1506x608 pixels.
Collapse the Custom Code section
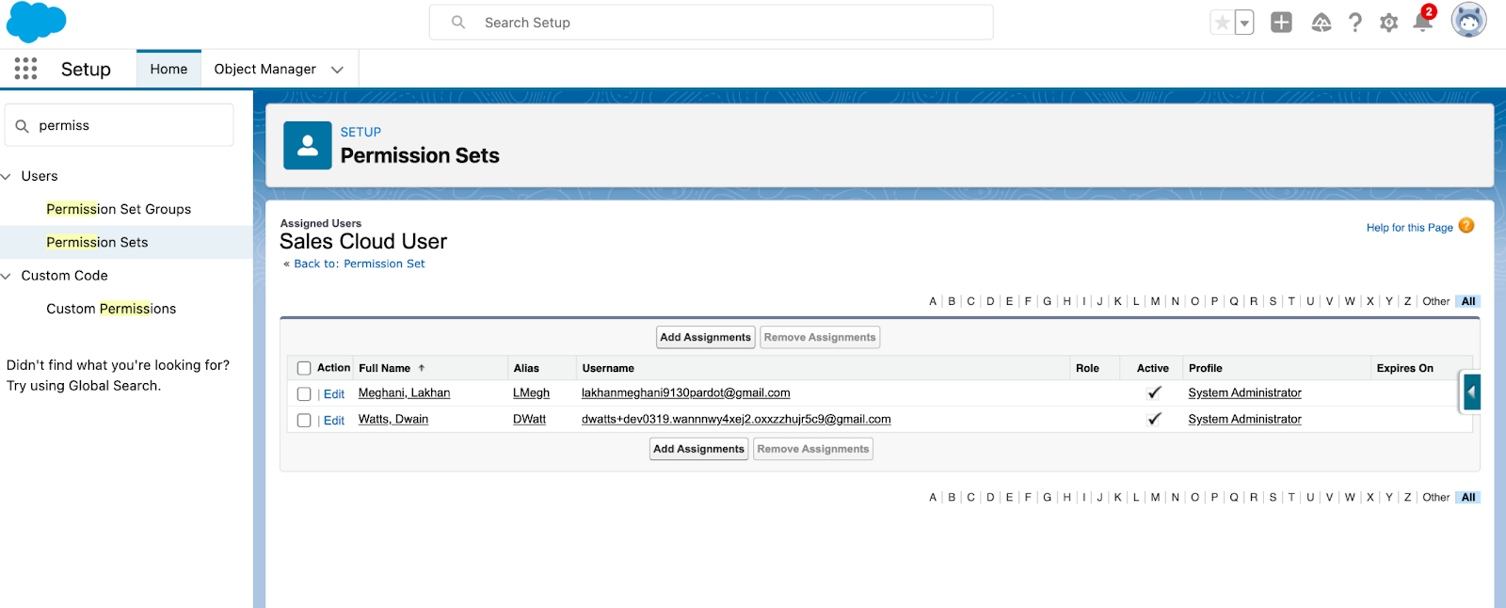click(7, 276)
